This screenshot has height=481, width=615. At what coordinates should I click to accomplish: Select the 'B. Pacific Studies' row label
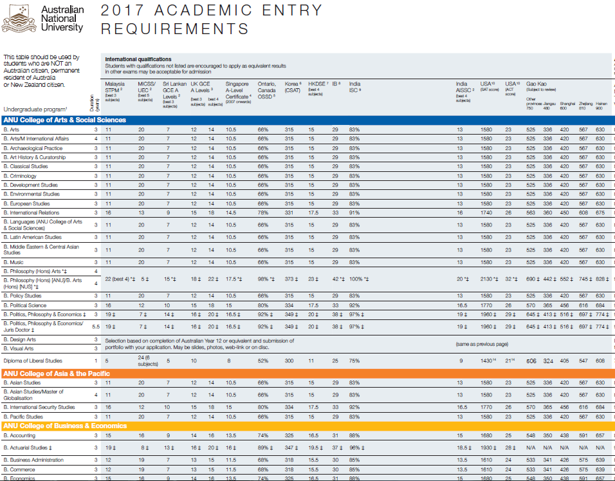pyautogui.click(x=23, y=417)
